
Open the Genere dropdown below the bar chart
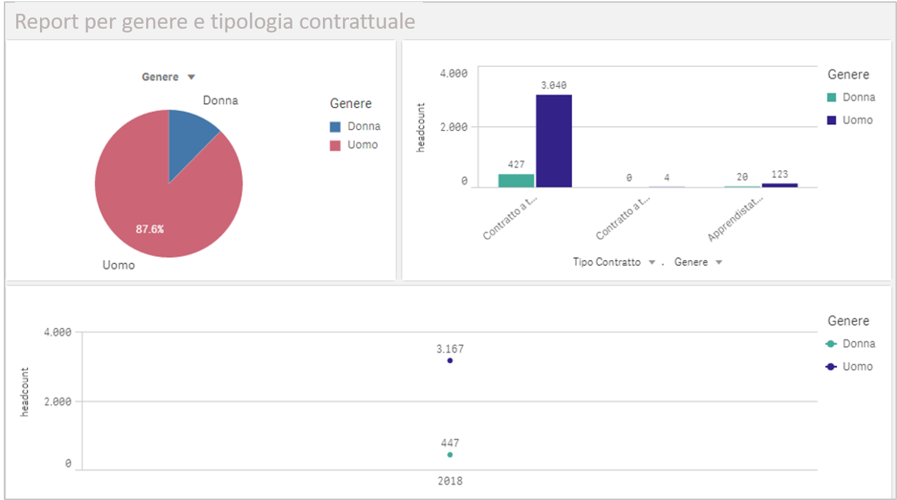[x=698, y=263]
